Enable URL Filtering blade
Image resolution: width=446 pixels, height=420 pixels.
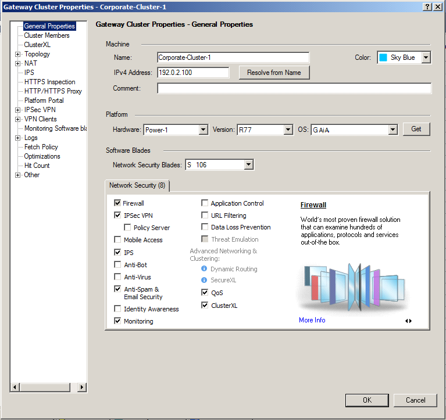click(x=205, y=215)
